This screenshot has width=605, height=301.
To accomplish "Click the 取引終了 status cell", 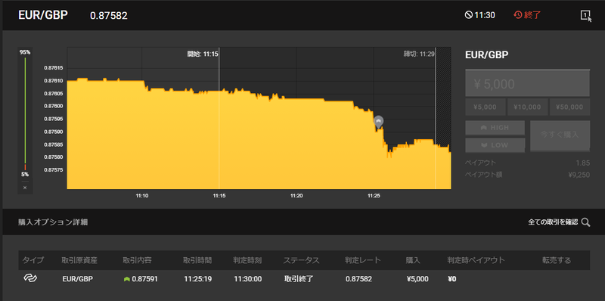I will [299, 278].
